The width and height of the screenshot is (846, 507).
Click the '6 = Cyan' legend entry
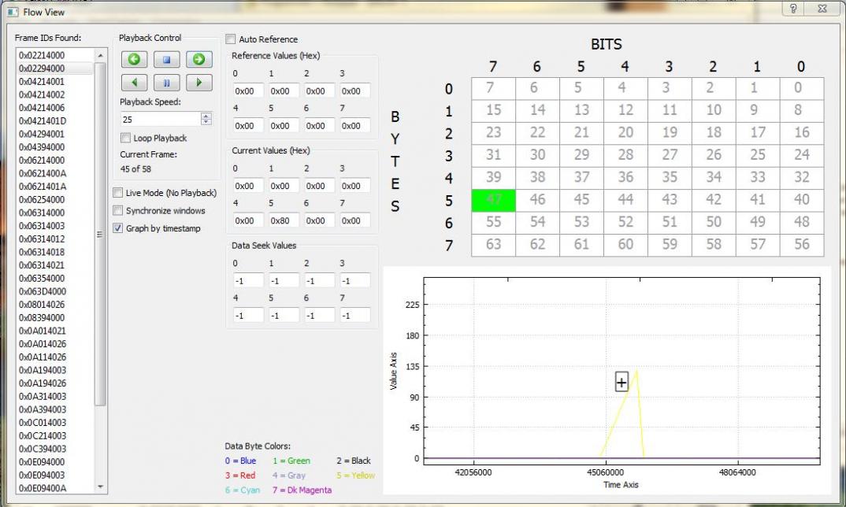click(x=243, y=490)
